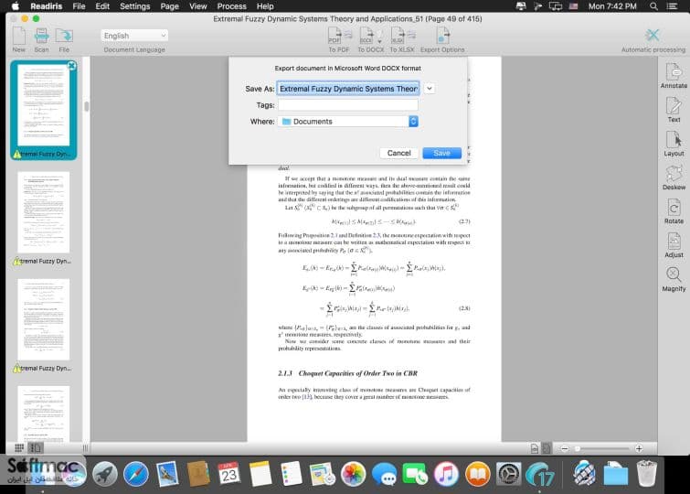Screen dimensions: 690x494
Task: Open the Annotate tool
Action: coord(674,76)
